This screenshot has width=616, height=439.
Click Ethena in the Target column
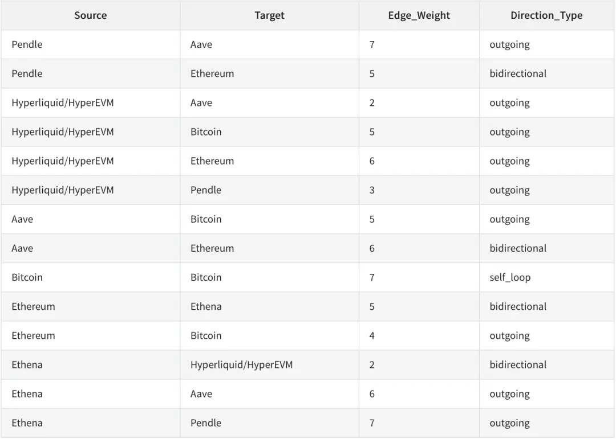[x=206, y=306]
